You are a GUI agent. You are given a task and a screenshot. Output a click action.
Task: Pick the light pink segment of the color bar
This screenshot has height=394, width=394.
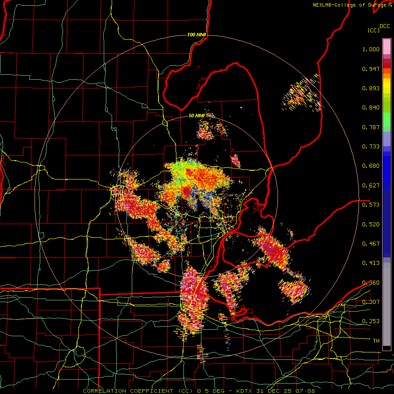387,46
